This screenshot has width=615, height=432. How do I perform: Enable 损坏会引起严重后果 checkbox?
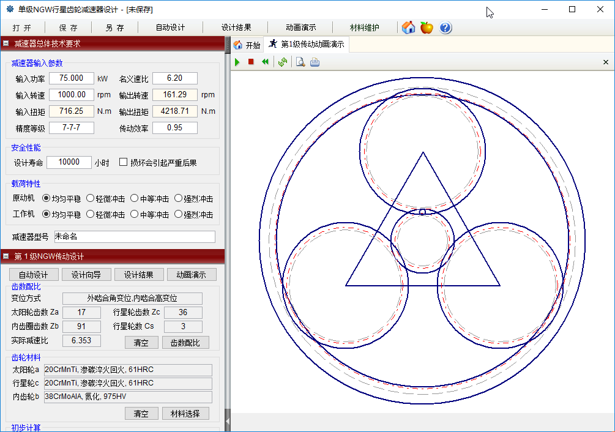click(x=124, y=162)
